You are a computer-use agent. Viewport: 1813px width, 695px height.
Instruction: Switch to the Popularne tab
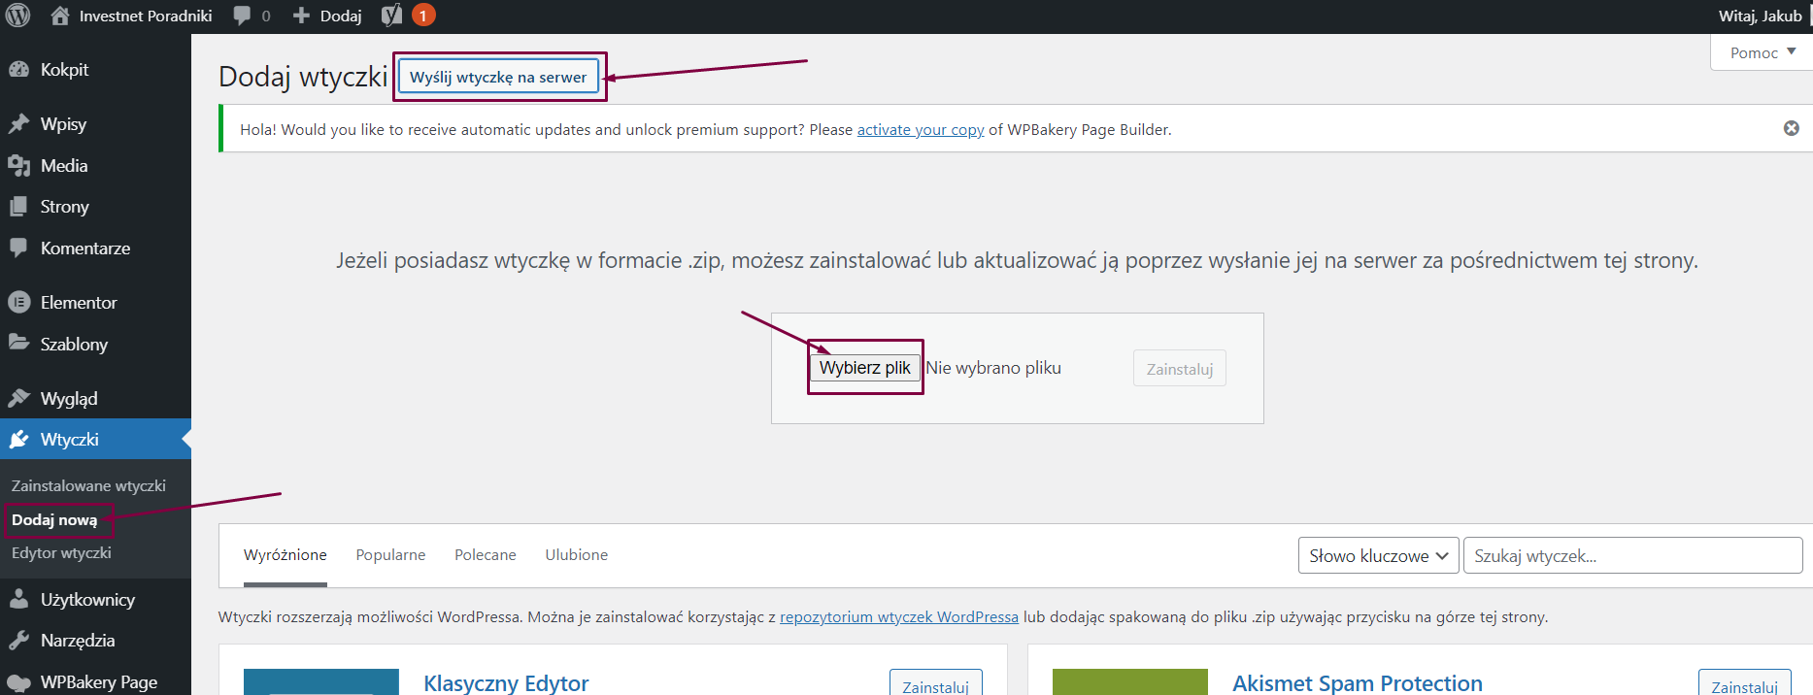[390, 555]
